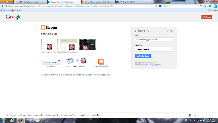This screenshot has width=218, height=123.
Task: Switch to the hao123 tab
Action: click(30, 2)
